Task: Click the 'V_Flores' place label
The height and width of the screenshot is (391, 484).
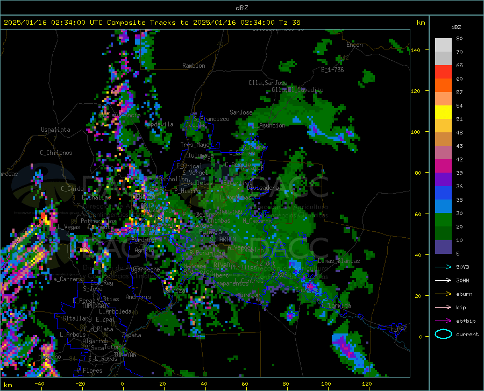Action: coord(89,371)
